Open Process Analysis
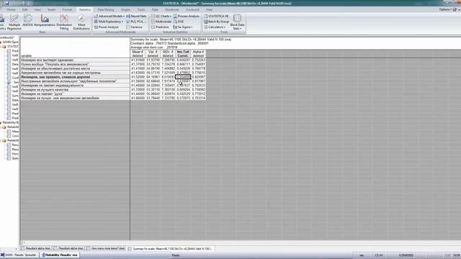The height and width of the screenshot is (259, 461). tap(187, 16)
